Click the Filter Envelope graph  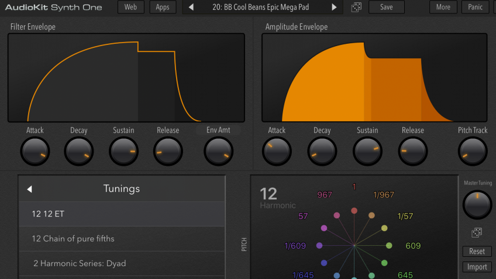coord(126,78)
